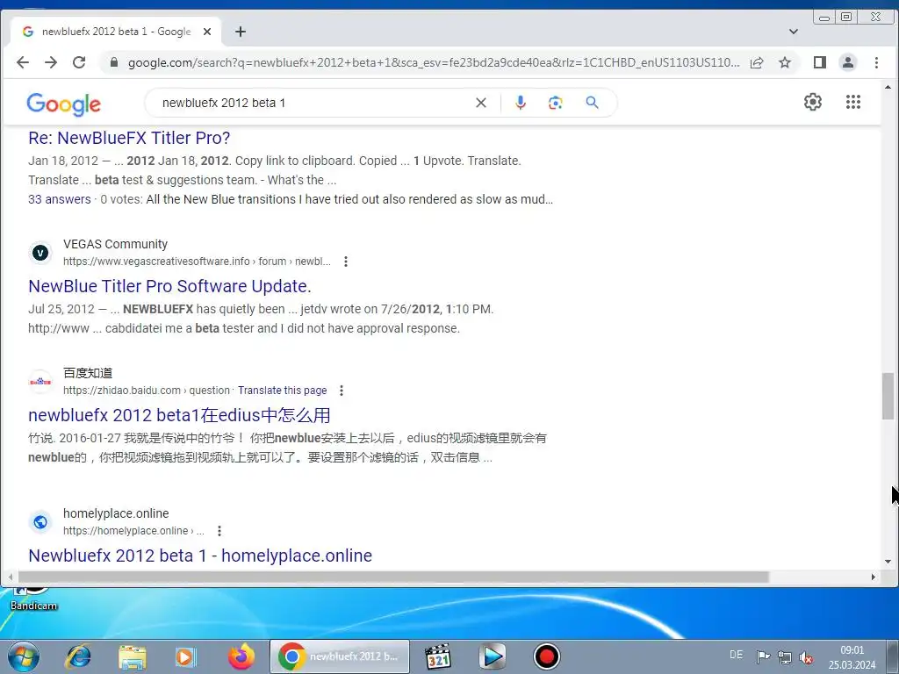The width and height of the screenshot is (899, 674).
Task: Open more options for homelyplace.online result
Action: [x=219, y=531]
